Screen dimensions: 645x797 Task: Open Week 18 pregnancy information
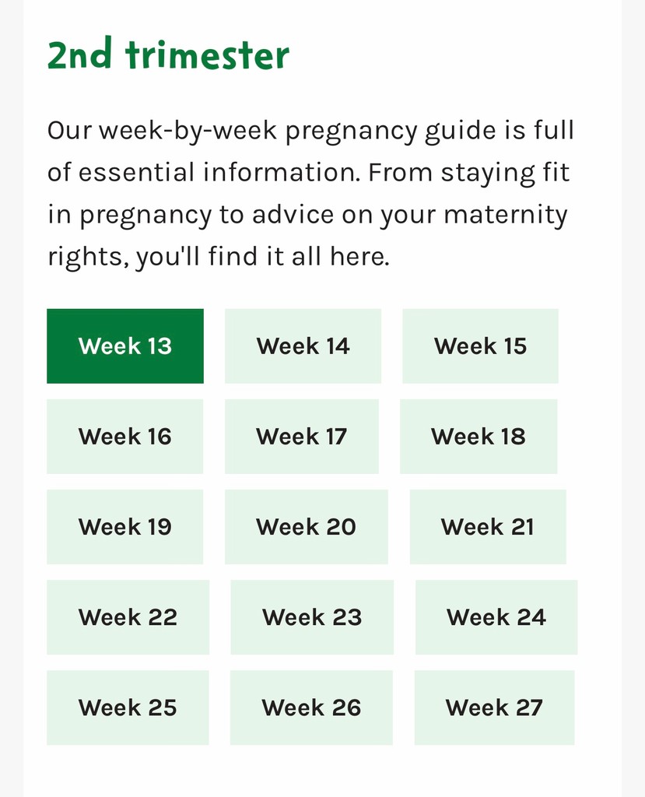point(478,437)
